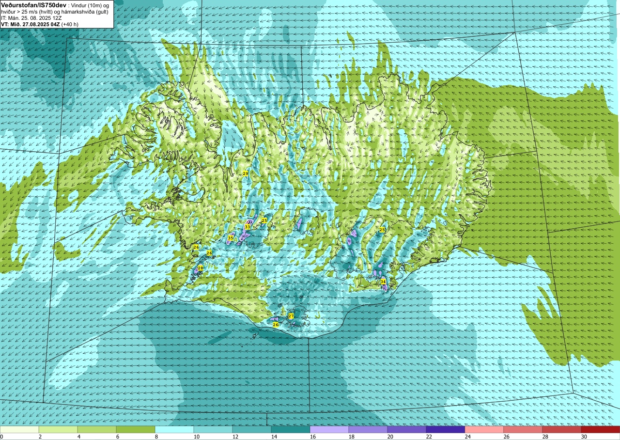Image resolution: width=620 pixels, height=440 pixels.
Task: Select the legend tick label 12
Action: click(x=235, y=437)
